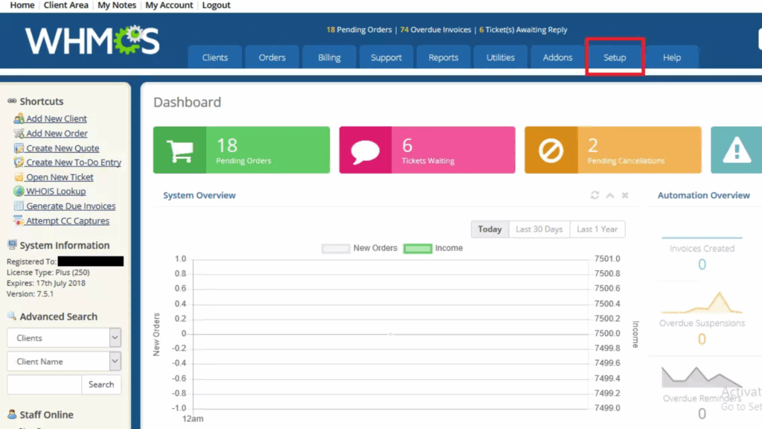Open the Setup menu tab
Image resolution: width=762 pixels, height=429 pixels.
pyautogui.click(x=615, y=57)
